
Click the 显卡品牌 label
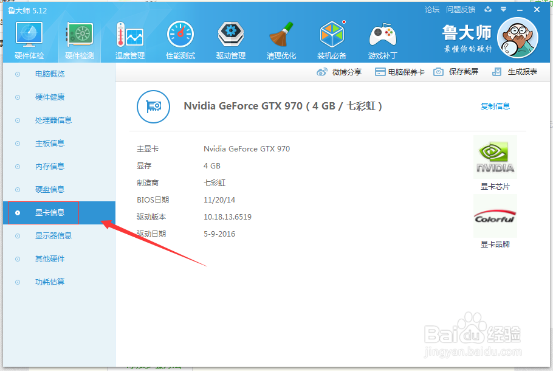pyautogui.click(x=495, y=244)
